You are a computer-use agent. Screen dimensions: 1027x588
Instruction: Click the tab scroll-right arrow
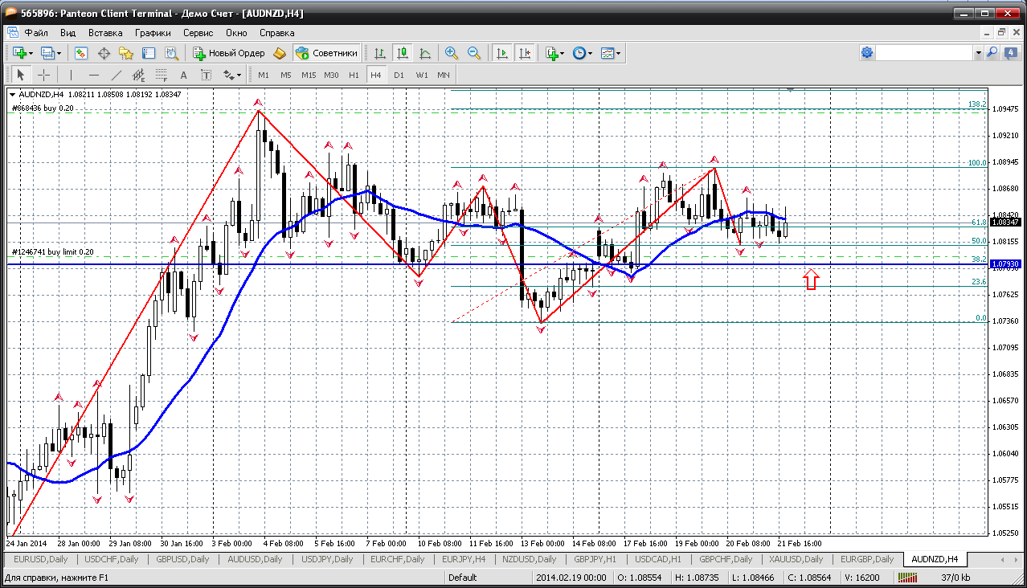(x=1015, y=558)
